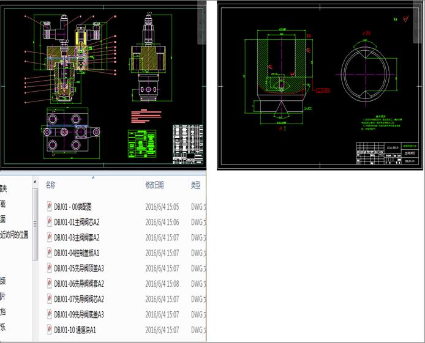
Task: Click the 2016/6/4 15:05 modified date
Action: coord(162,207)
